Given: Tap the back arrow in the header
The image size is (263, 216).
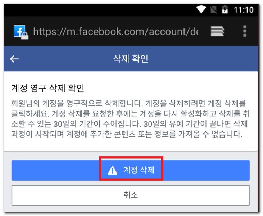Looking at the screenshot, I should [14, 59].
